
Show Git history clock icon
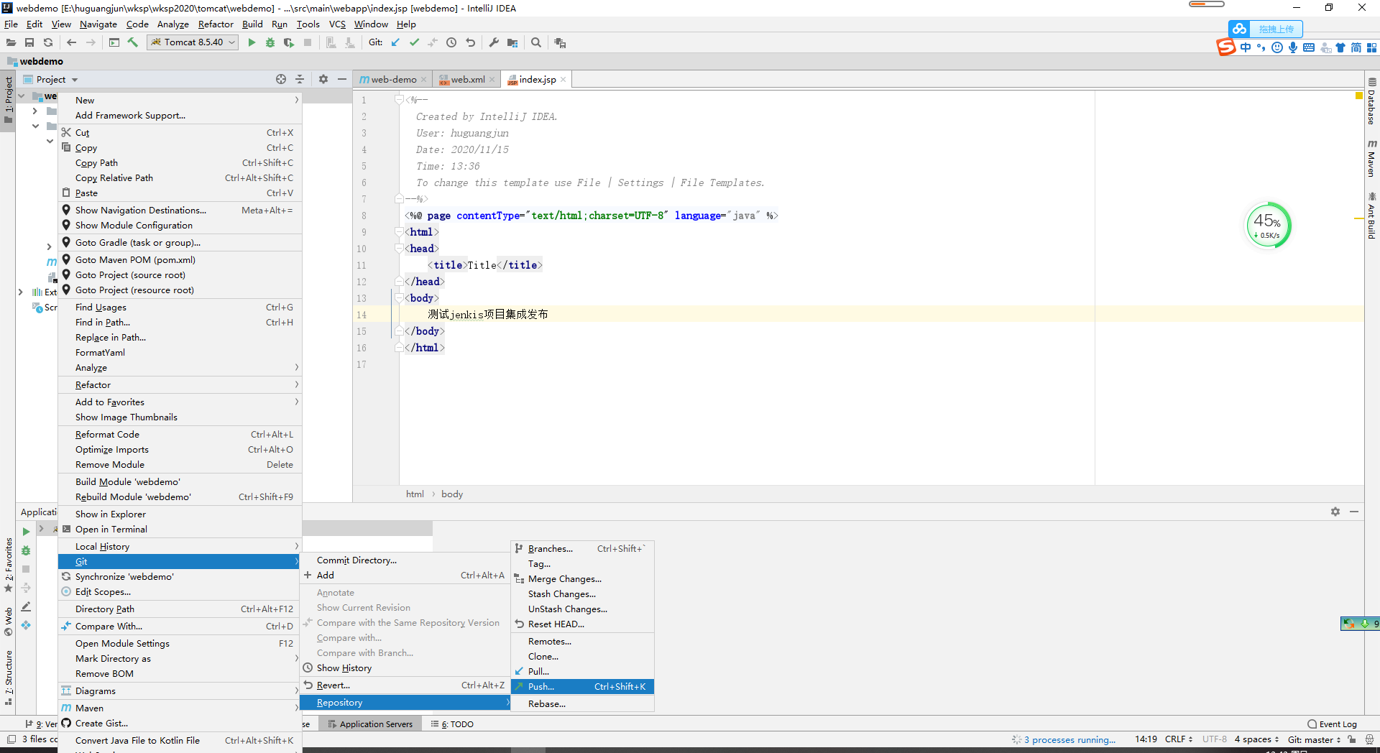451,42
